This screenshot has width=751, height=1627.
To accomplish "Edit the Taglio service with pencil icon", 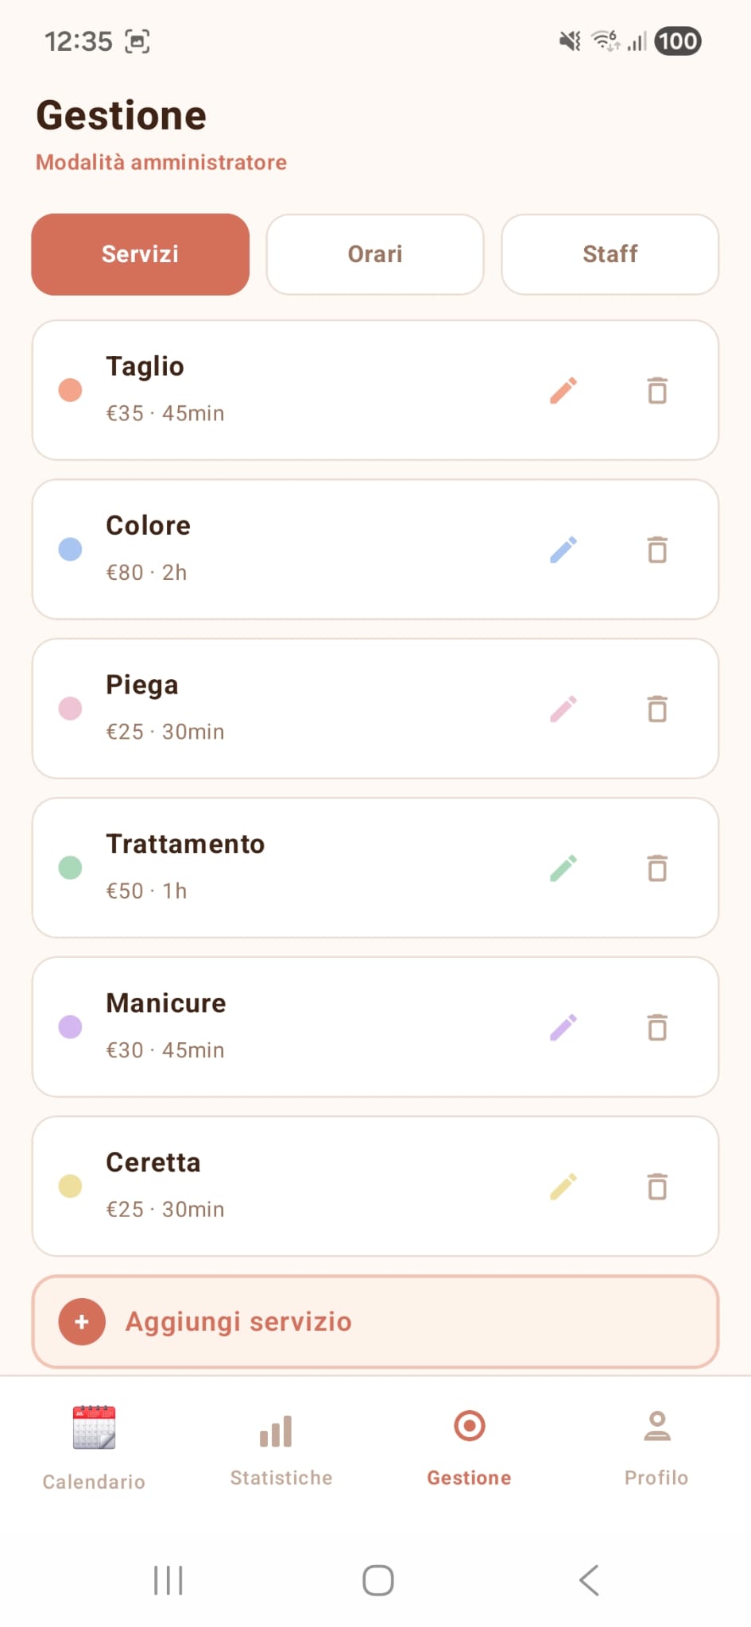I will [x=563, y=390].
